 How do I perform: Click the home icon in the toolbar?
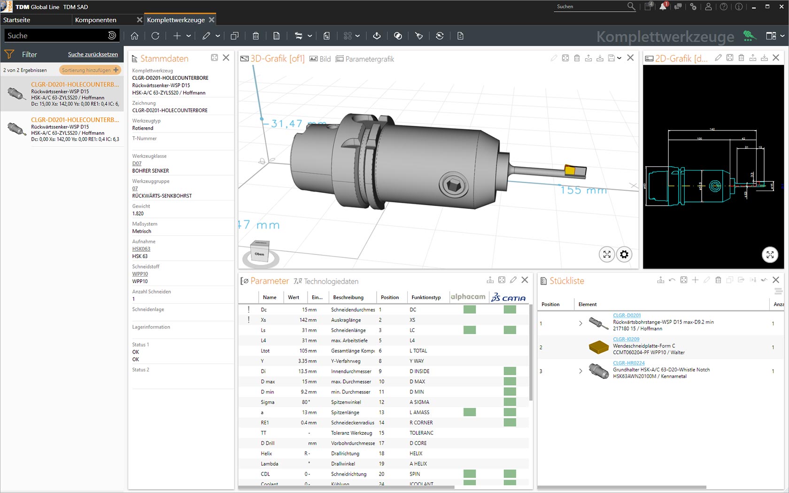[x=134, y=36]
